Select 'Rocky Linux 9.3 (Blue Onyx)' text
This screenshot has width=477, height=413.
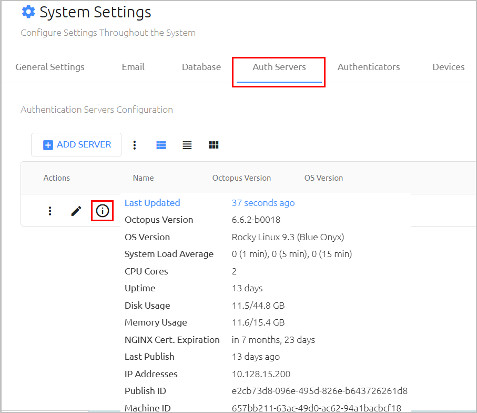click(x=288, y=237)
